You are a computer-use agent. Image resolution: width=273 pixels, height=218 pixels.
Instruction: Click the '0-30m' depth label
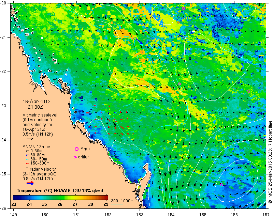pos(36,151)
